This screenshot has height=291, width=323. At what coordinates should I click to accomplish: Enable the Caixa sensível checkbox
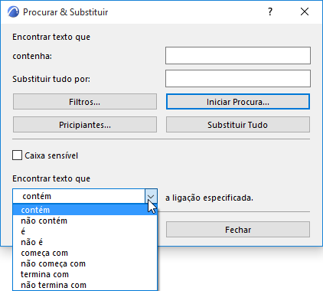(17, 155)
